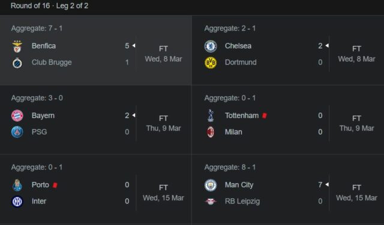The width and height of the screenshot is (384, 225).
Task: Click Porto's red card indicator
Action: pos(55,185)
